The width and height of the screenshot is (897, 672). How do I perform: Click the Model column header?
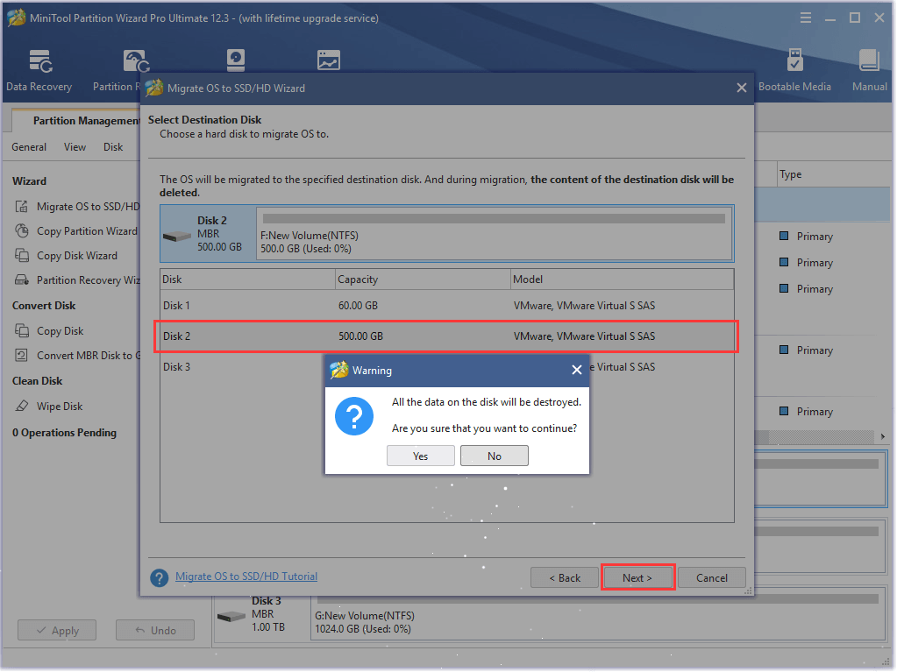tap(622, 279)
